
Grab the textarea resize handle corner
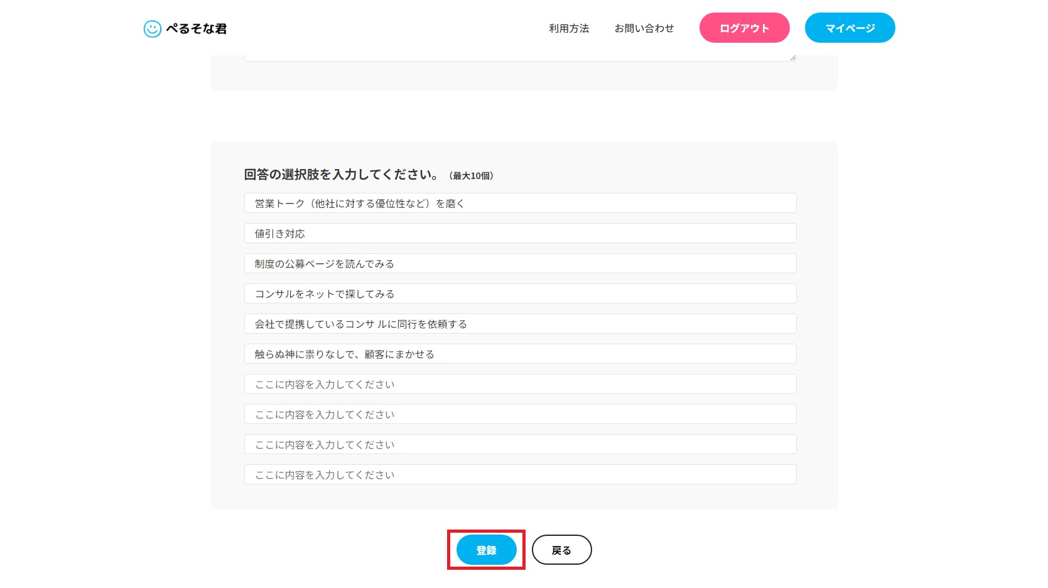pos(793,57)
